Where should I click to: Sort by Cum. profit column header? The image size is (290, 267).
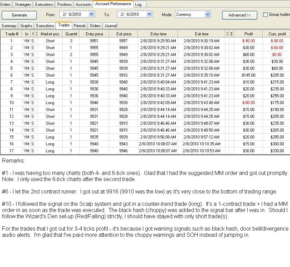(277, 34)
